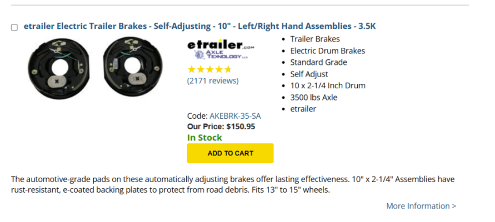Click the Self Adjust bullet item
The width and height of the screenshot is (495, 222).
coord(309,74)
